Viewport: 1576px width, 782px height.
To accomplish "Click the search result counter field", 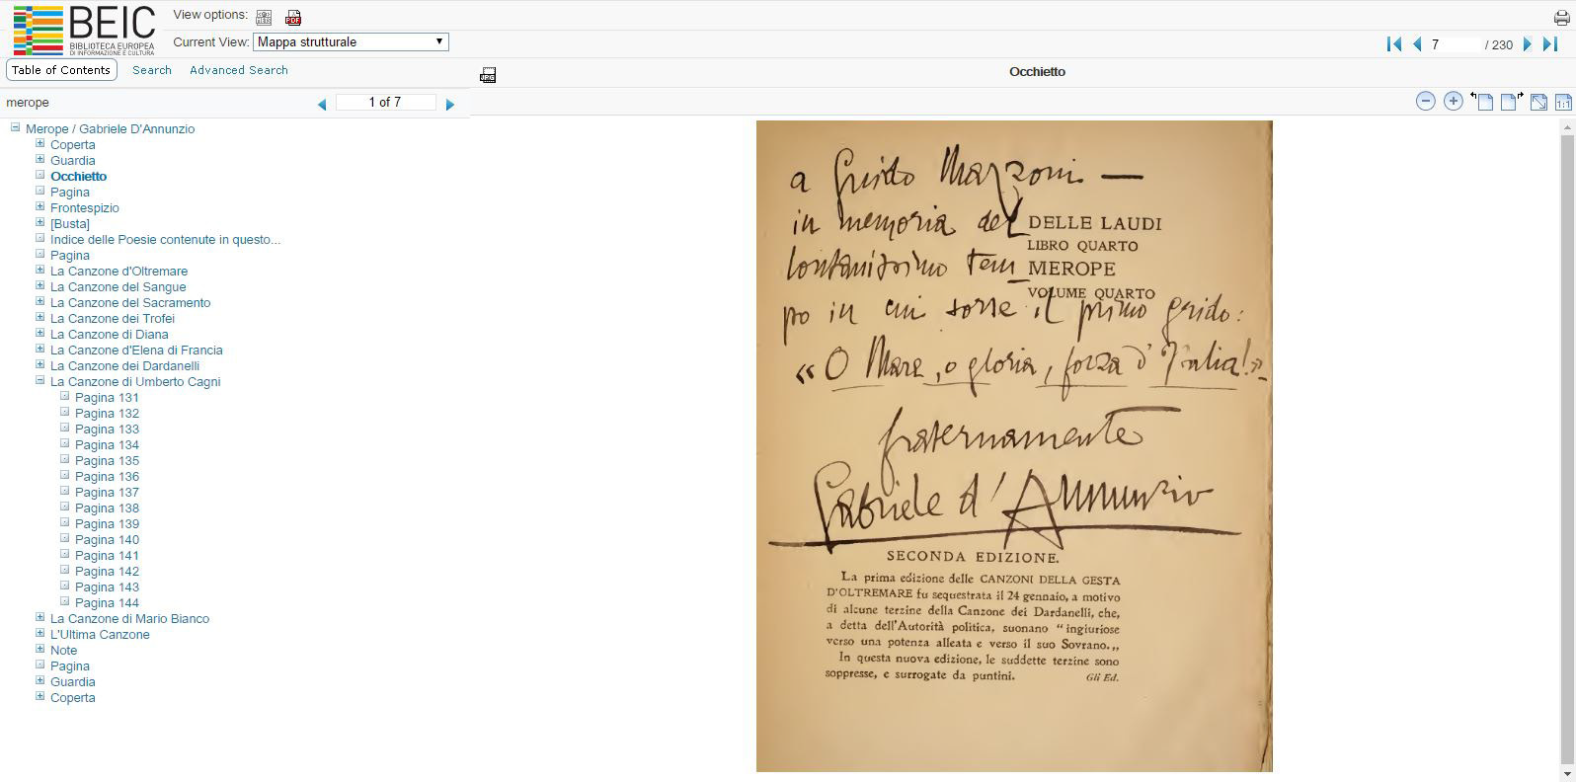I will click(385, 102).
